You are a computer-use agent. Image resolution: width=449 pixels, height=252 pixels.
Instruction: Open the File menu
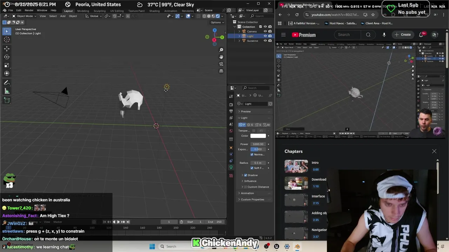11,10
